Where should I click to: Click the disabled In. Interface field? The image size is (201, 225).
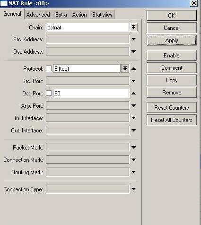coord(87,118)
